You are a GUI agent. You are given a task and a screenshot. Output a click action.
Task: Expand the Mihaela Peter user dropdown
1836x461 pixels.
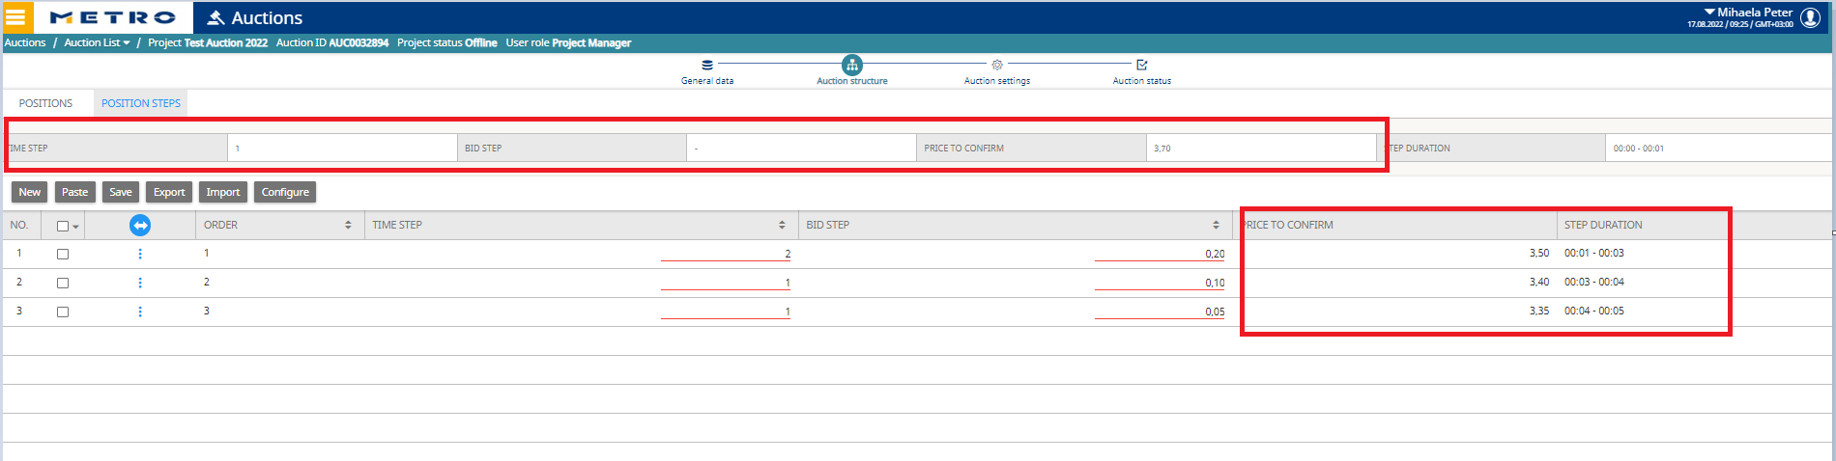click(x=1709, y=13)
